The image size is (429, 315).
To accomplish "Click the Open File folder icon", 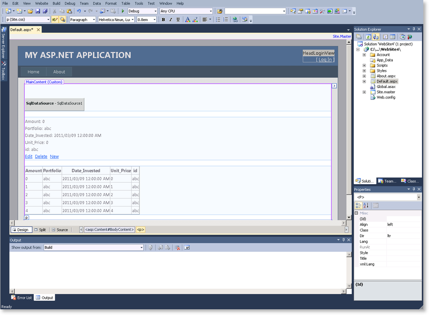I will coord(30,11).
